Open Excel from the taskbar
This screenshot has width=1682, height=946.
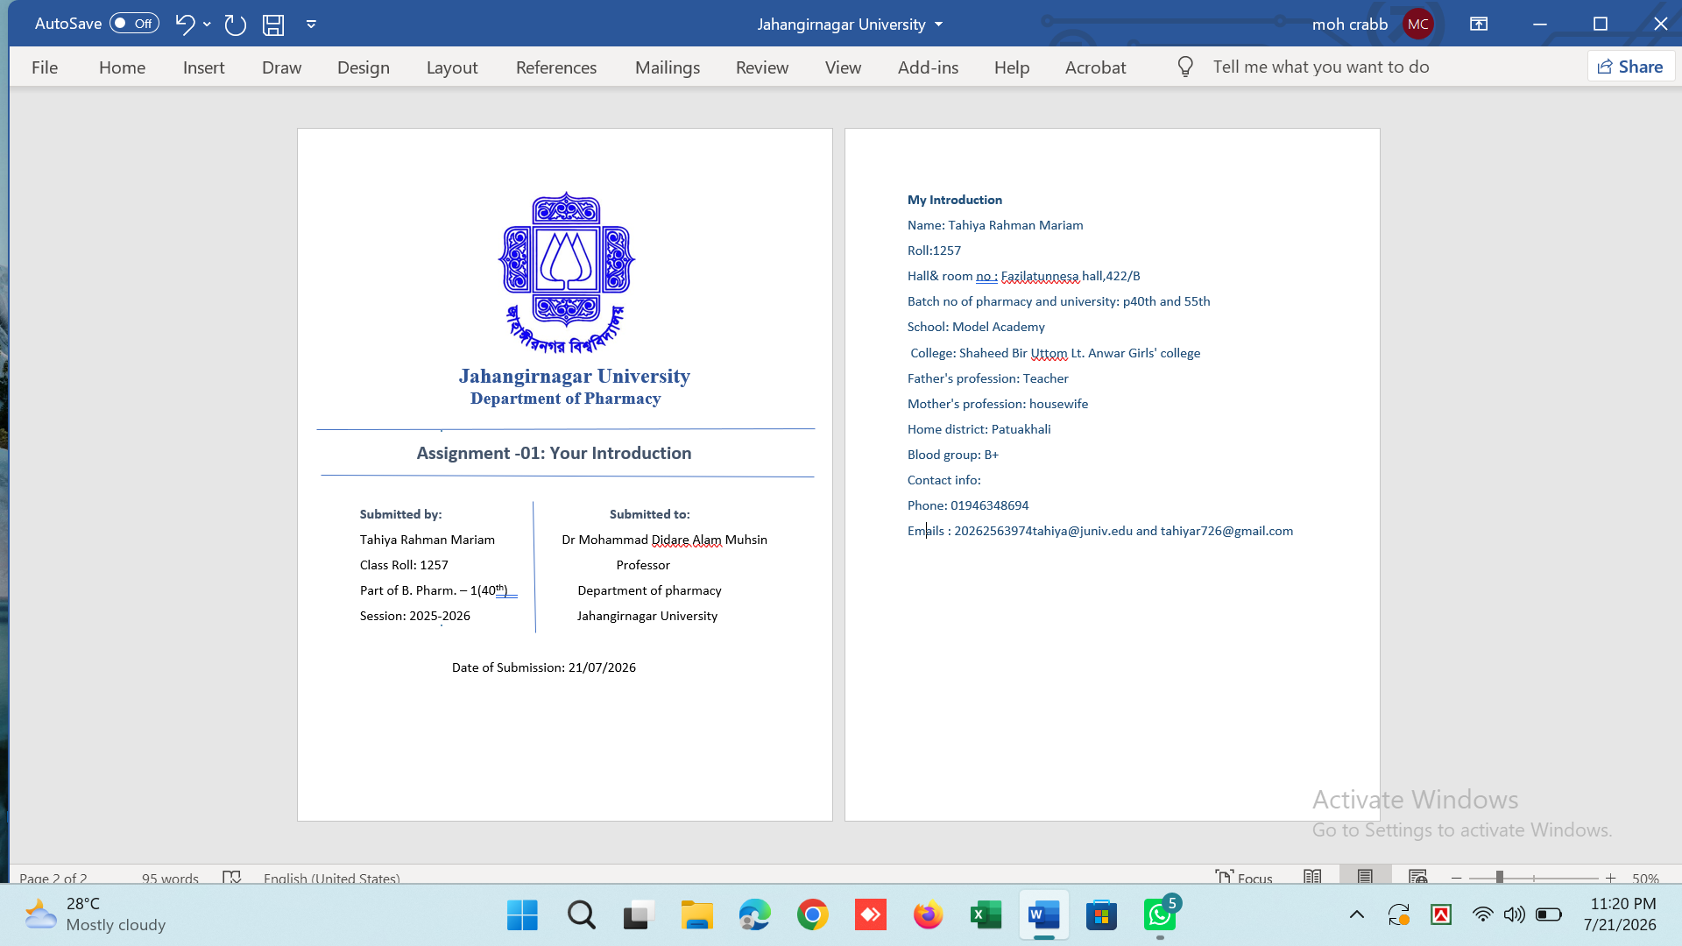coord(986,915)
